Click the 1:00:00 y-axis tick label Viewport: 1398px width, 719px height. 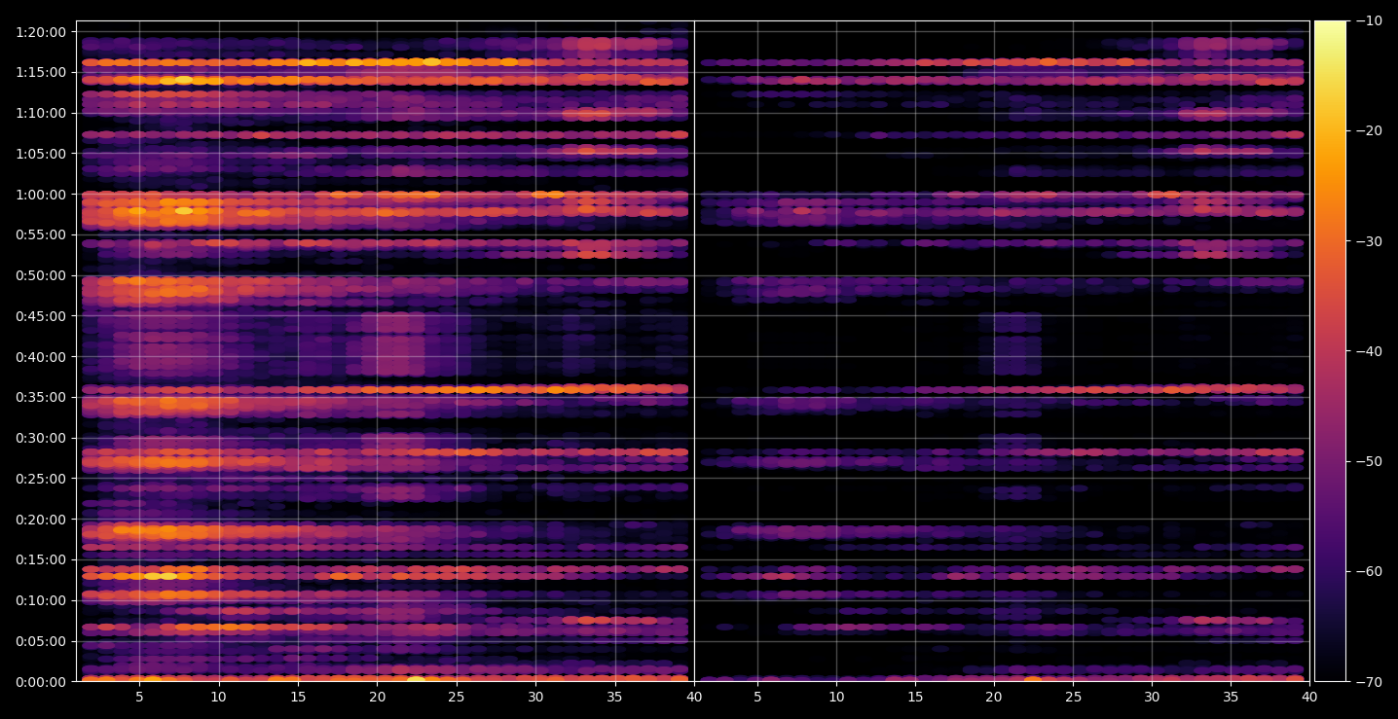point(41,195)
